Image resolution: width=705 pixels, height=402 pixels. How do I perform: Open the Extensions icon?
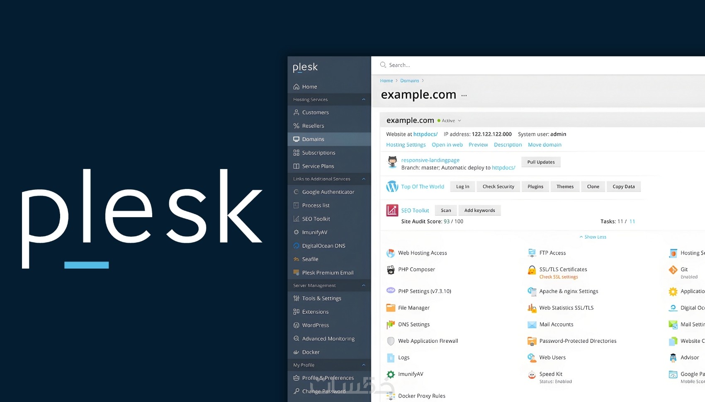(x=296, y=312)
